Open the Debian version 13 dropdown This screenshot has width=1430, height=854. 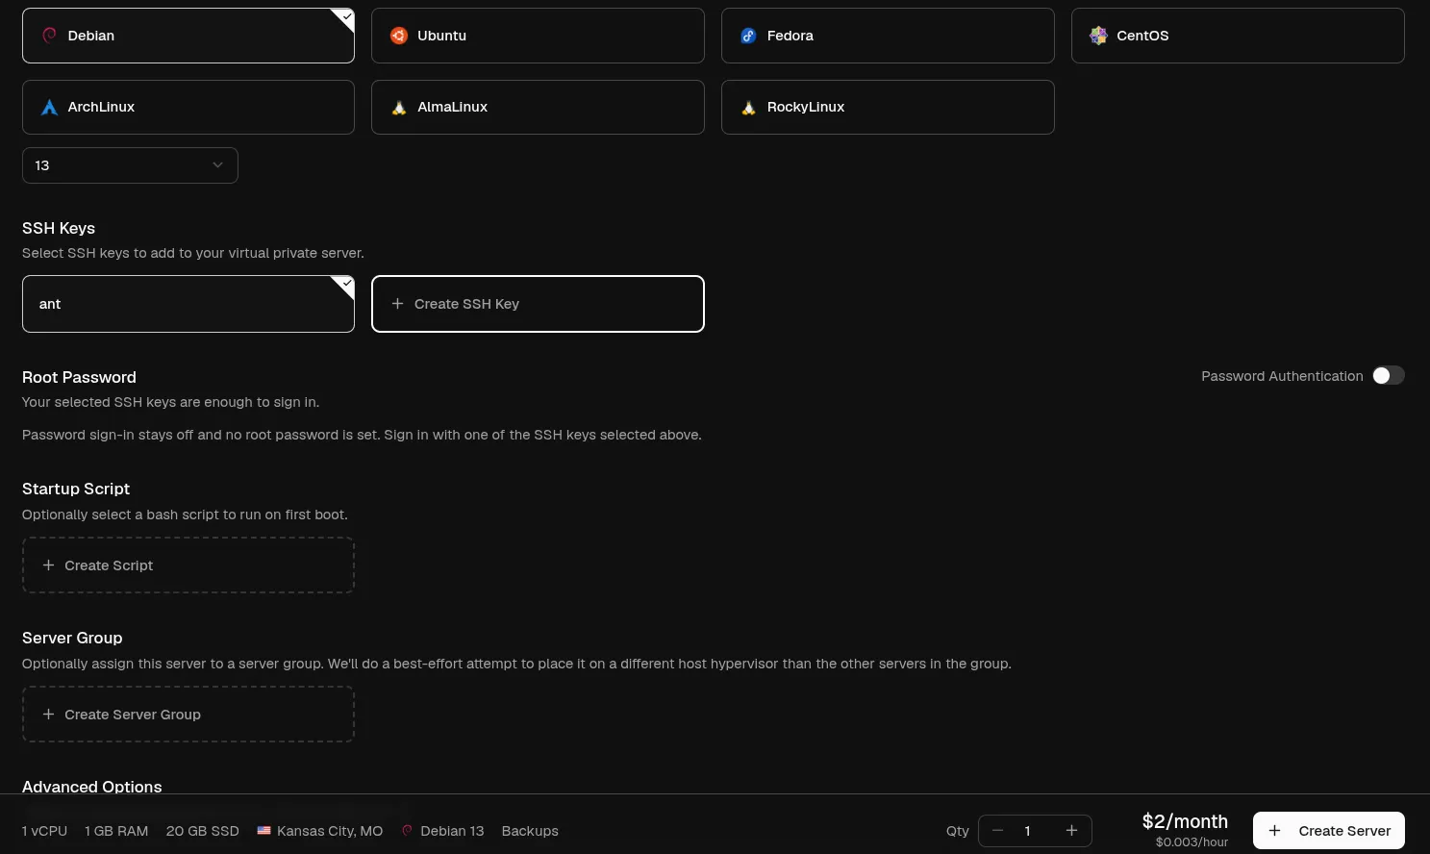[x=130, y=165]
